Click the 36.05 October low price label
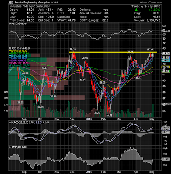 40,107
